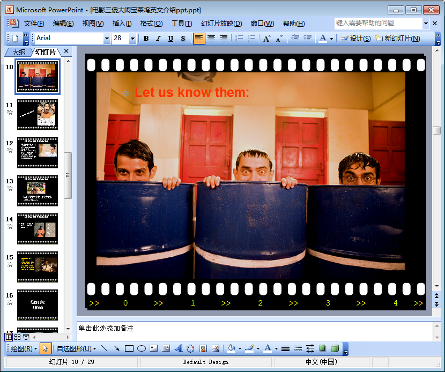Open the 幻灯片放映(D) menu
This screenshot has width=445, height=372.
[221, 23]
